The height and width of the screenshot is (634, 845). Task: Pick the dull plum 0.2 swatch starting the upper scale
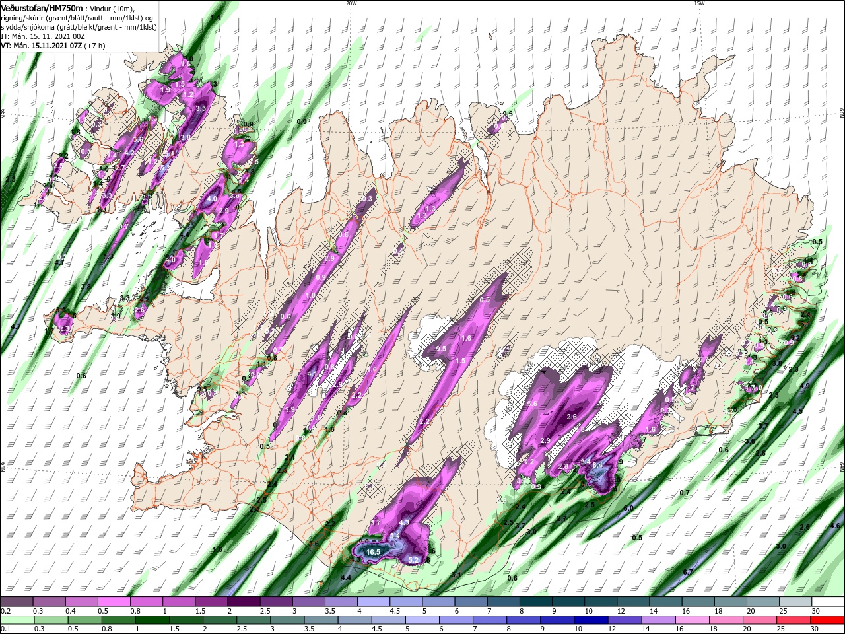coord(17,602)
